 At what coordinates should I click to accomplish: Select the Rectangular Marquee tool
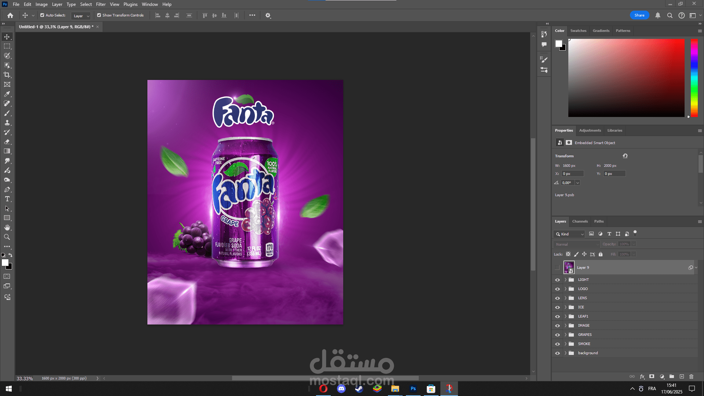[7, 46]
